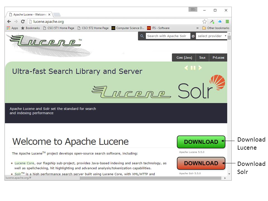Click the Apache Solr 5.5.0 version text
The height and width of the screenshot is (201, 268).
coord(190,173)
